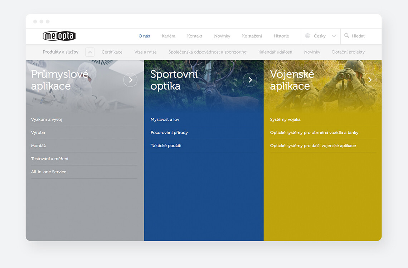This screenshot has height=268, width=408.
Task: Open Vize a mise link
Action: point(145,52)
